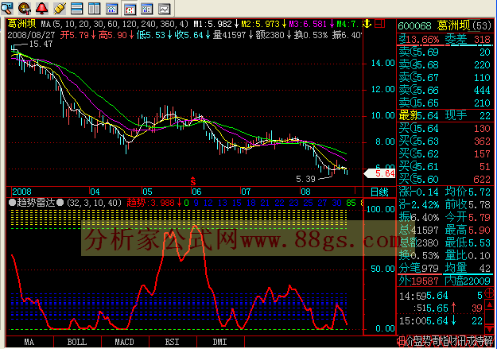Click the 现手 22 entry
Viewport: 497px width, 349px height.
pos(468,115)
